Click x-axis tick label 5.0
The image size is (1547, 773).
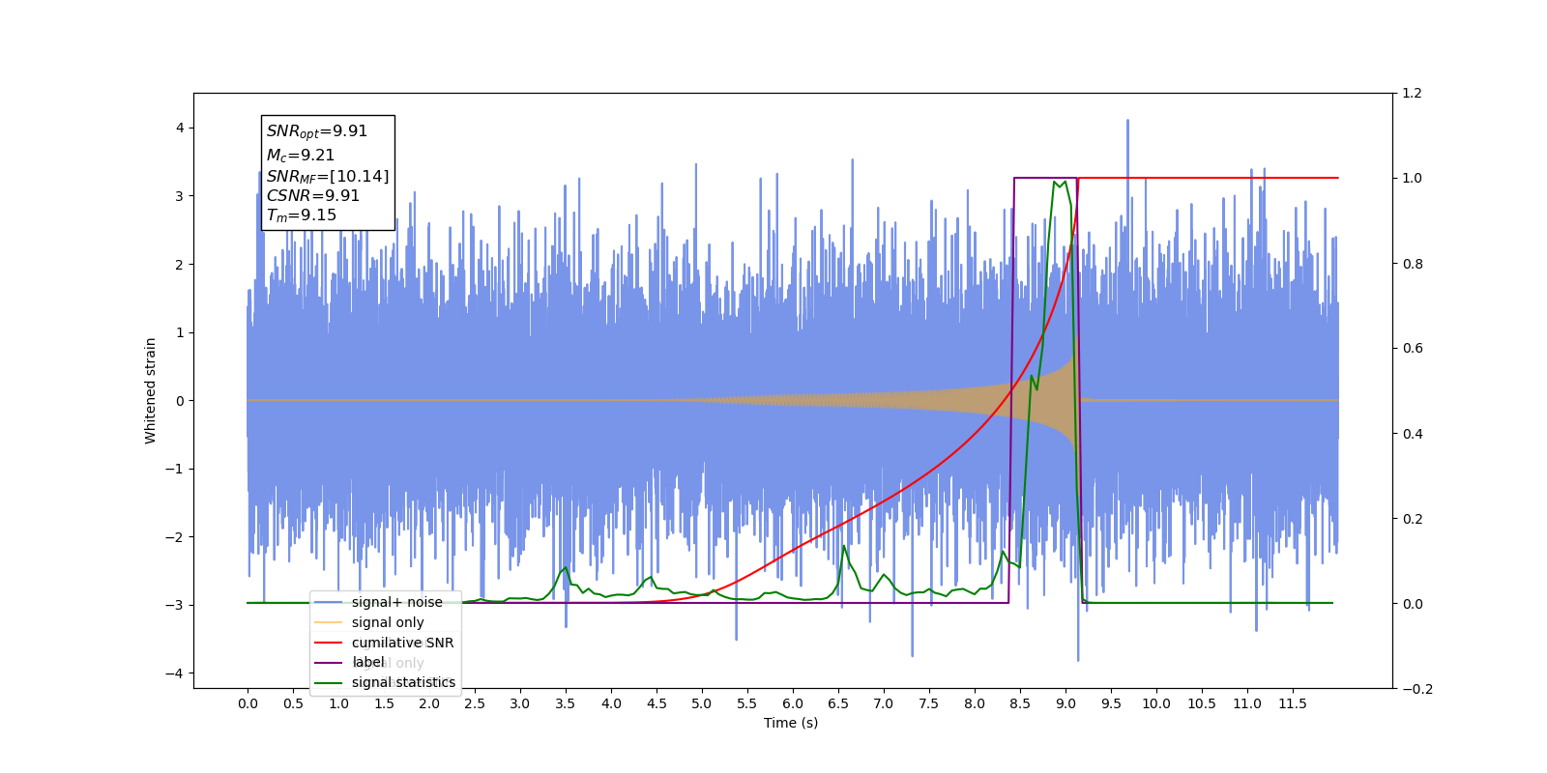coord(702,703)
